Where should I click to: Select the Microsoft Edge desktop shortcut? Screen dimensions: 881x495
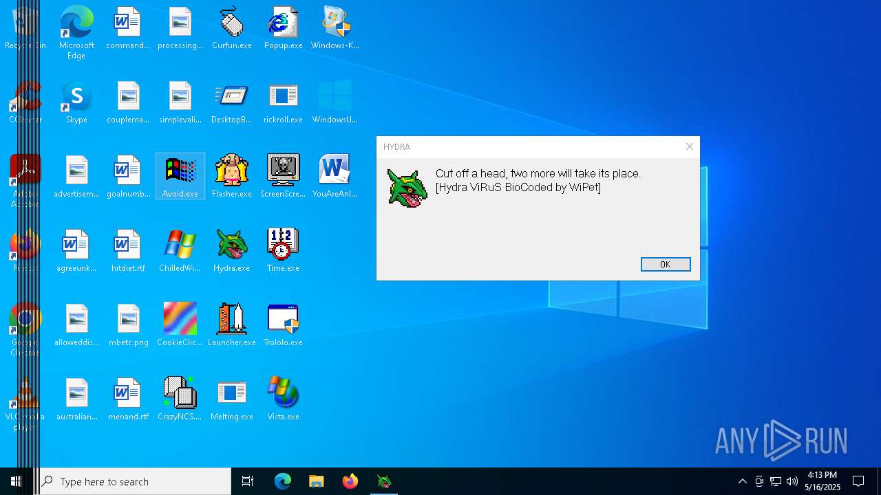(76, 32)
